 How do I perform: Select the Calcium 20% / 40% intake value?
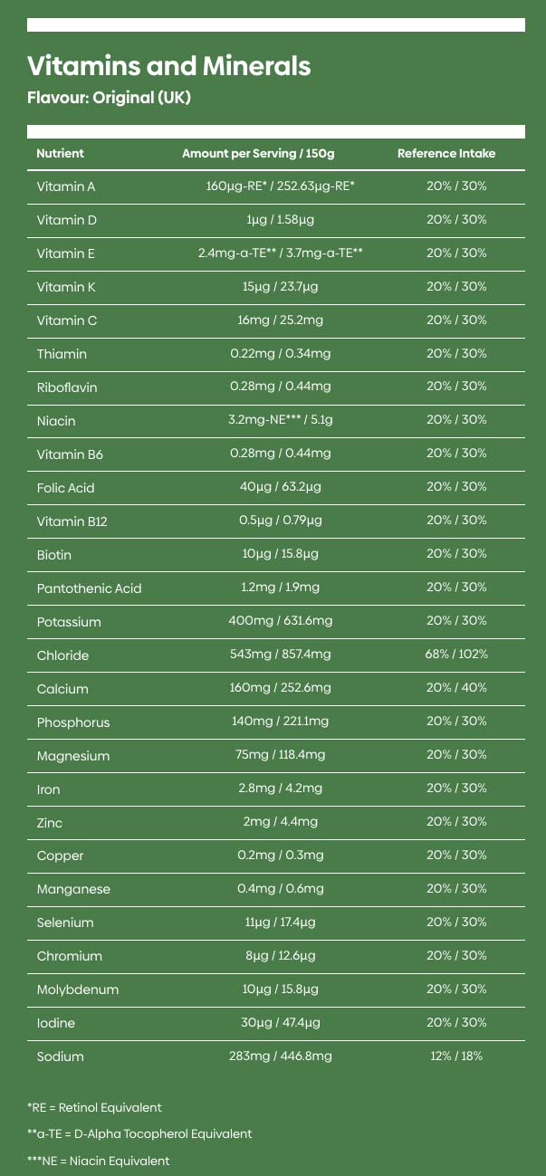[x=456, y=688]
